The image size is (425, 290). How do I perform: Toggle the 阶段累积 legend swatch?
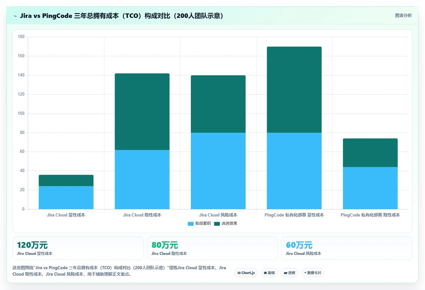pyautogui.click(x=191, y=223)
